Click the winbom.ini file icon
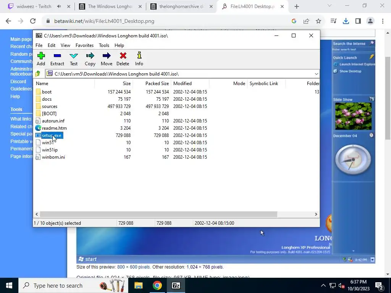Viewport: 391px width, 293px height. click(38, 157)
